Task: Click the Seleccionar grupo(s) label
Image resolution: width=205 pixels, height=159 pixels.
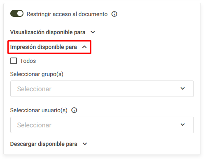Action: tap(37, 74)
